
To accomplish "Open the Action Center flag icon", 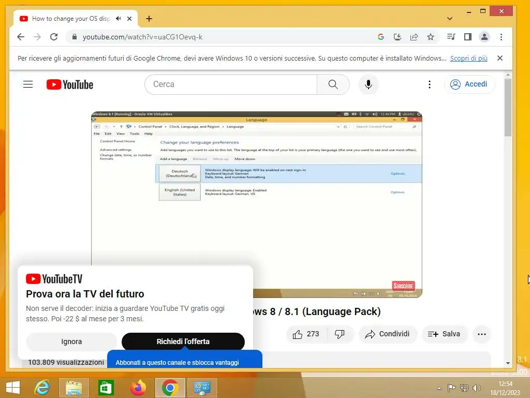I will [x=451, y=388].
